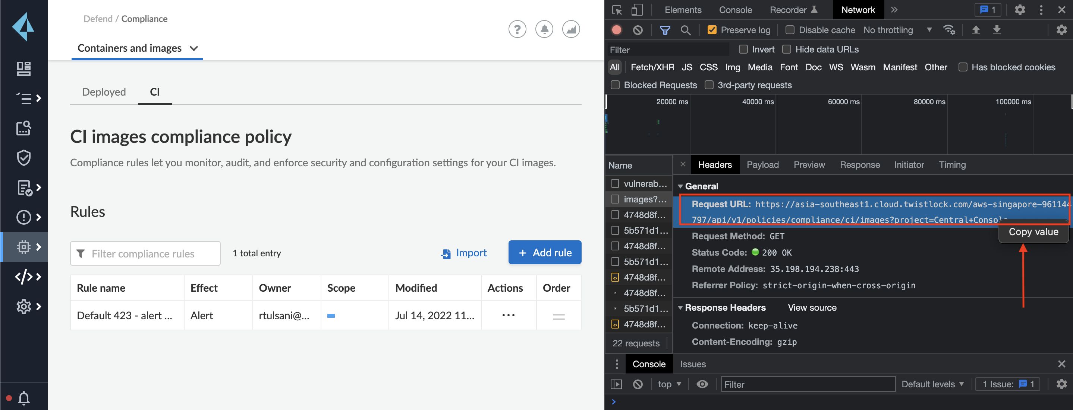1073x410 pixels.
Task: Uncheck the Preserve log checkbox
Action: click(712, 30)
